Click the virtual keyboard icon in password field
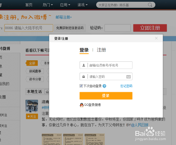The width and height of the screenshot is (176, 145). [x=128, y=77]
